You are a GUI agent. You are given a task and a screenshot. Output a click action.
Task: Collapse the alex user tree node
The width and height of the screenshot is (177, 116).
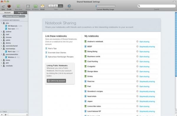1,23
